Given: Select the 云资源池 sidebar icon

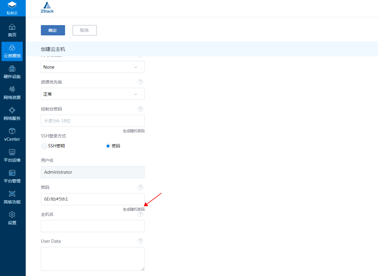Looking at the screenshot, I should click(12, 51).
